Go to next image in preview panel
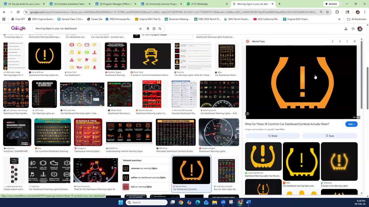 (340, 41)
